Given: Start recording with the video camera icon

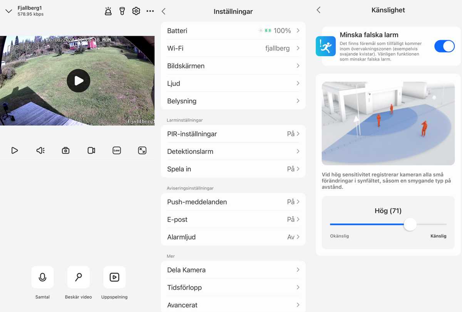Looking at the screenshot, I should 91,151.
